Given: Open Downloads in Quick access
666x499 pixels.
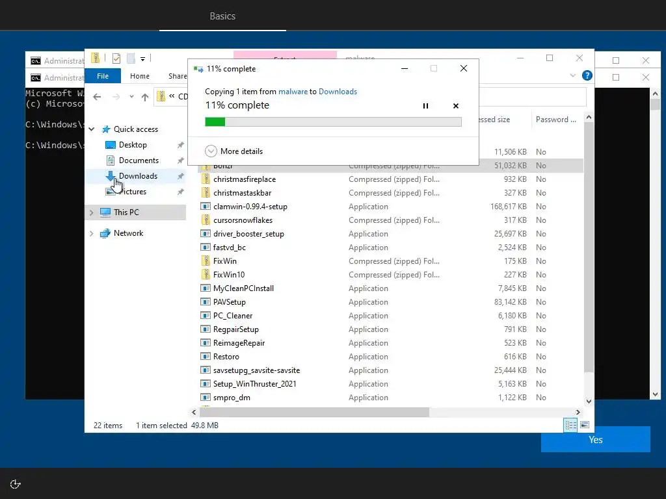Looking at the screenshot, I should (138, 175).
